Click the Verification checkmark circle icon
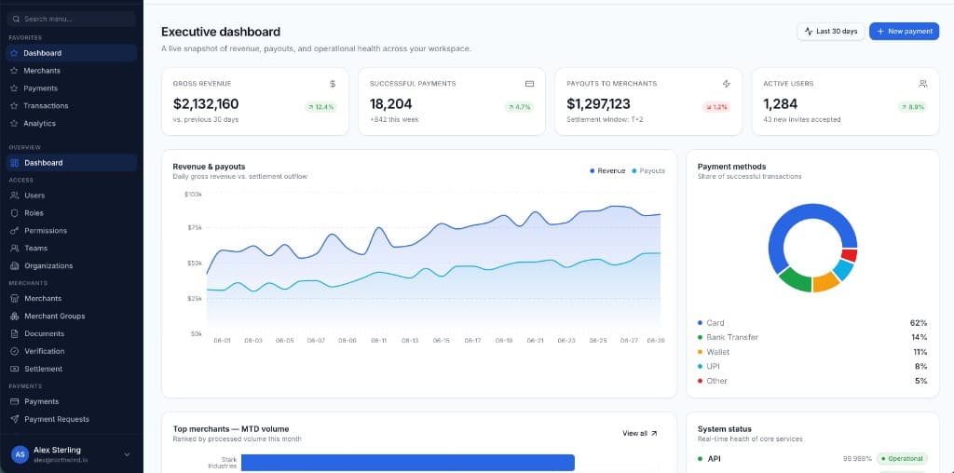 coord(15,351)
